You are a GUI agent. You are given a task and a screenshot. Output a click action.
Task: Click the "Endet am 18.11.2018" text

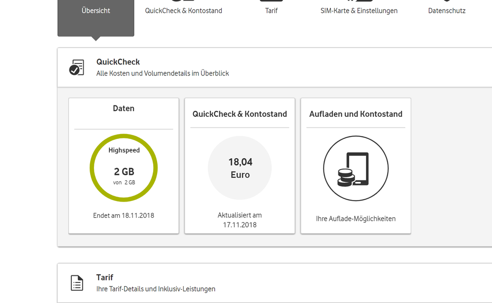click(124, 215)
